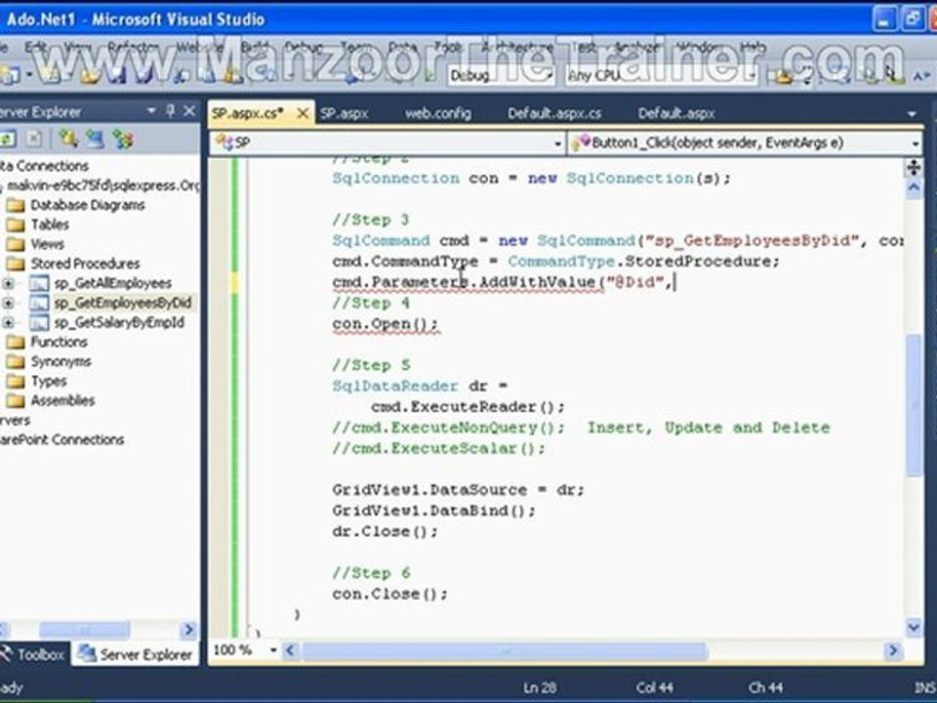Open the Edit menu

35,47
